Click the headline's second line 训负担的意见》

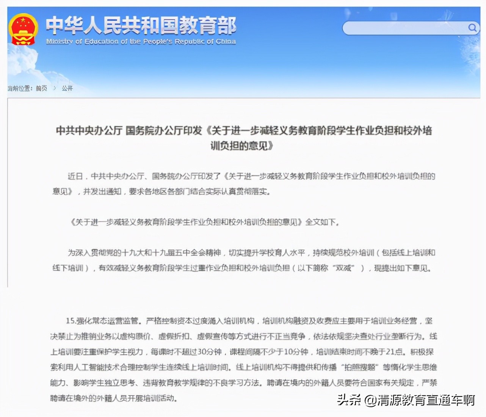[x=242, y=146]
